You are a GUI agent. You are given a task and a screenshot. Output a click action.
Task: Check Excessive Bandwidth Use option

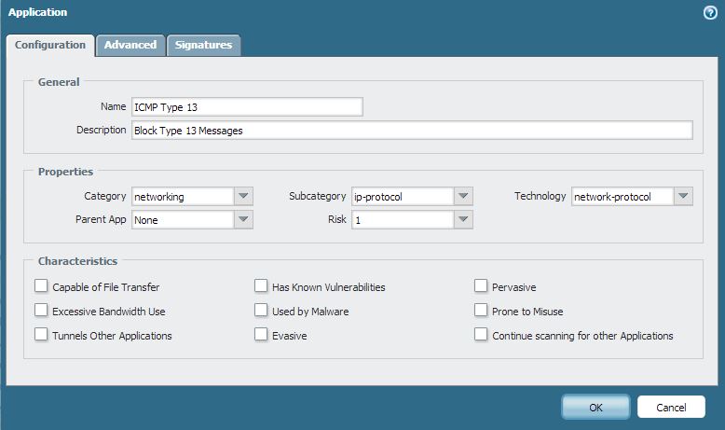41,310
